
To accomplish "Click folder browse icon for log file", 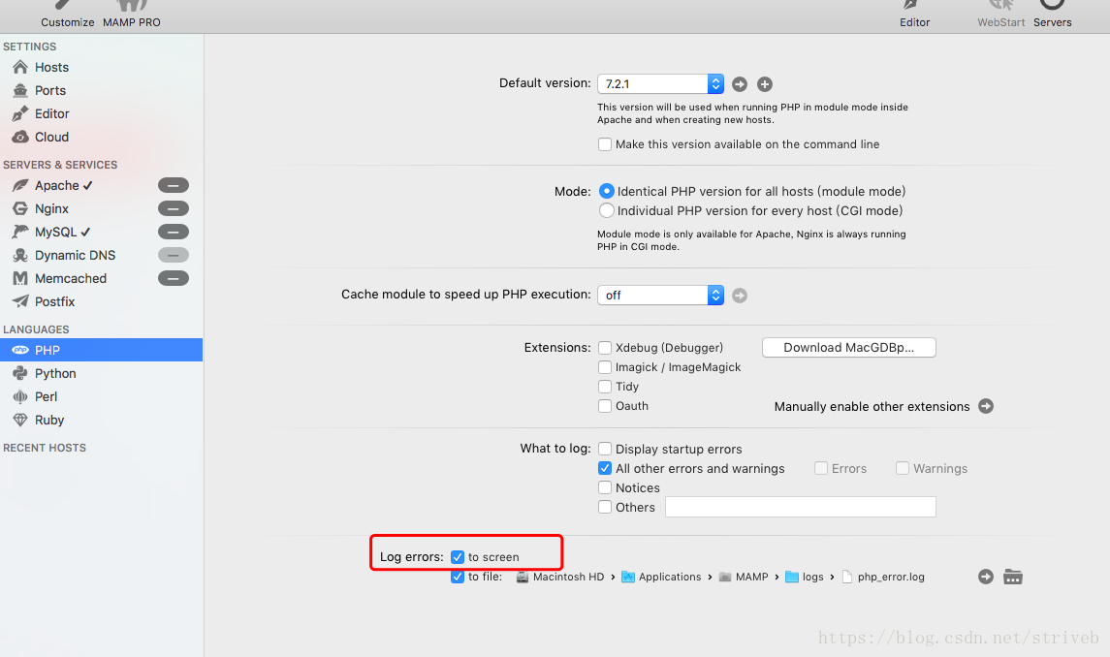I will click(x=1013, y=577).
